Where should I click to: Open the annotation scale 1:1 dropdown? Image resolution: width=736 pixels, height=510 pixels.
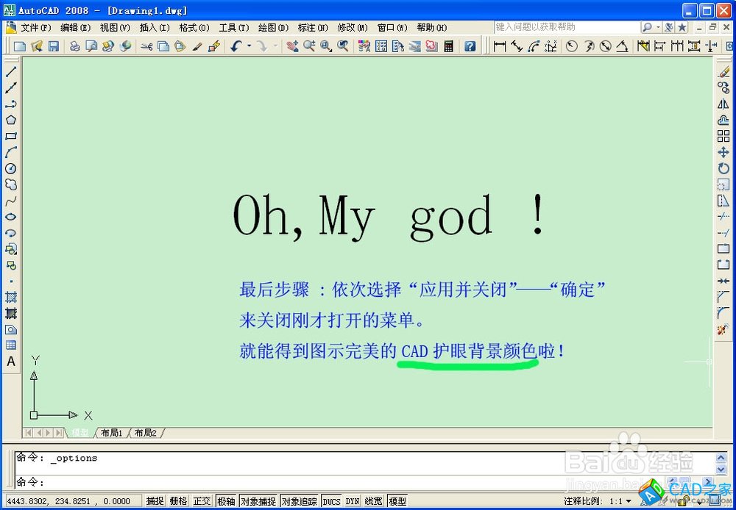pyautogui.click(x=628, y=501)
